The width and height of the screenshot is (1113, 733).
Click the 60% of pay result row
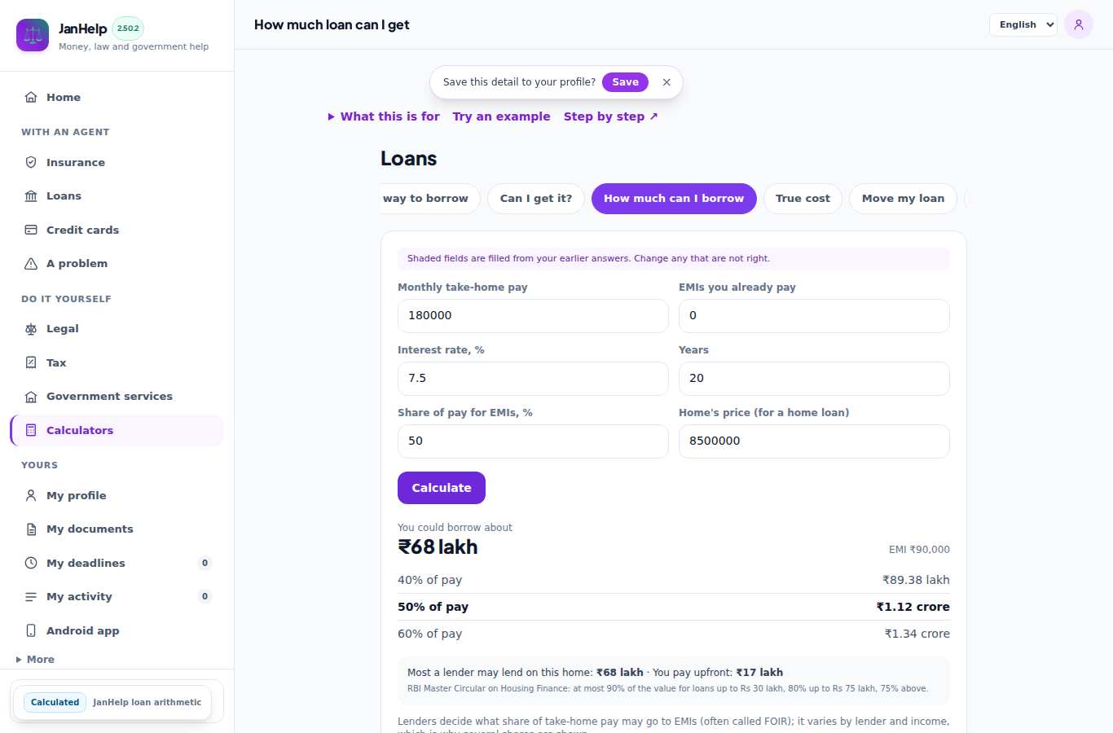674,634
